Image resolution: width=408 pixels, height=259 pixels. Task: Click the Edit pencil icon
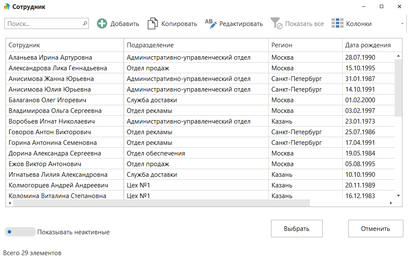[x=211, y=24]
